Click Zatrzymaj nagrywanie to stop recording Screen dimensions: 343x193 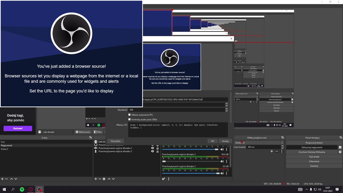pyautogui.click(x=312, y=147)
